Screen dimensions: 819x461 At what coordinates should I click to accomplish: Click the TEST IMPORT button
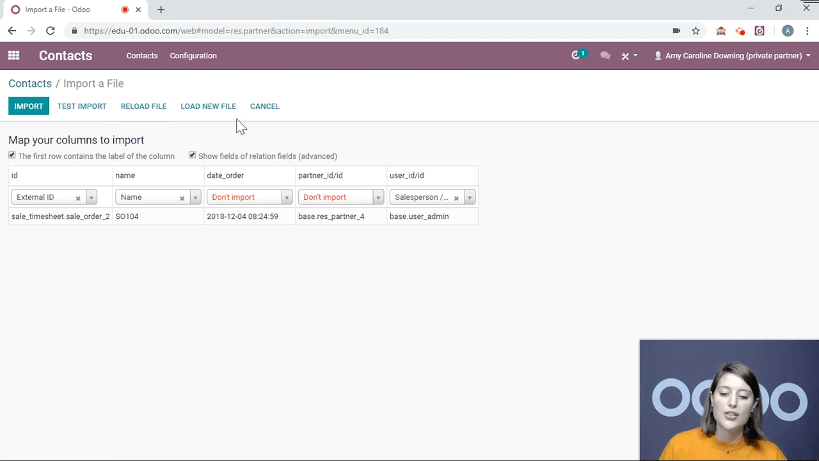81,106
